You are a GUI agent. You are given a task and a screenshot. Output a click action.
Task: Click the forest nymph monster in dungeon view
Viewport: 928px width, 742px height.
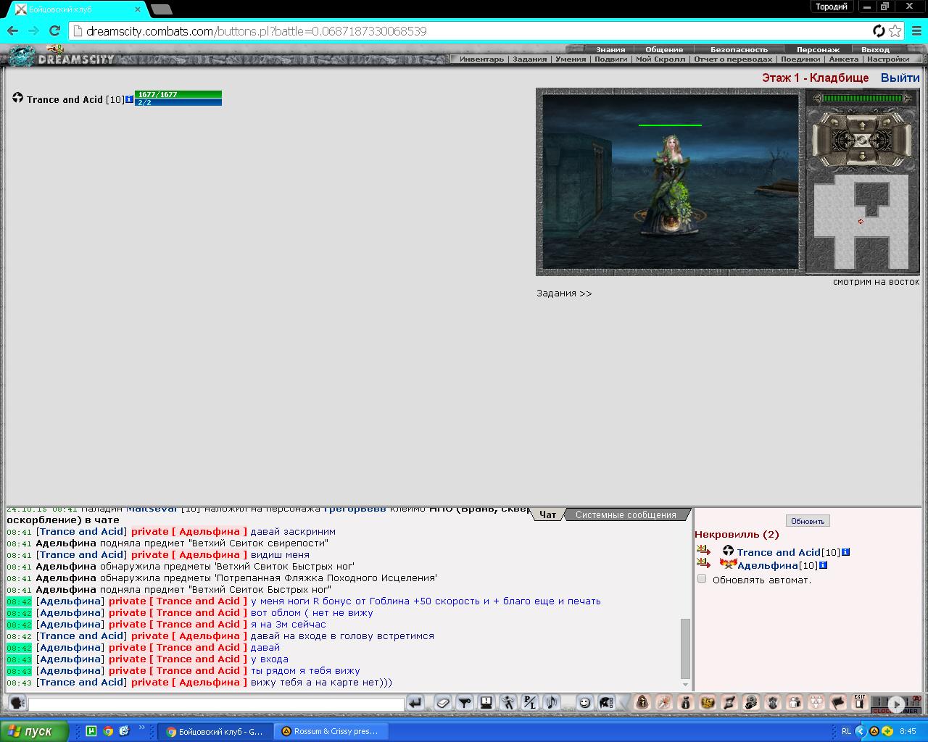tap(669, 185)
